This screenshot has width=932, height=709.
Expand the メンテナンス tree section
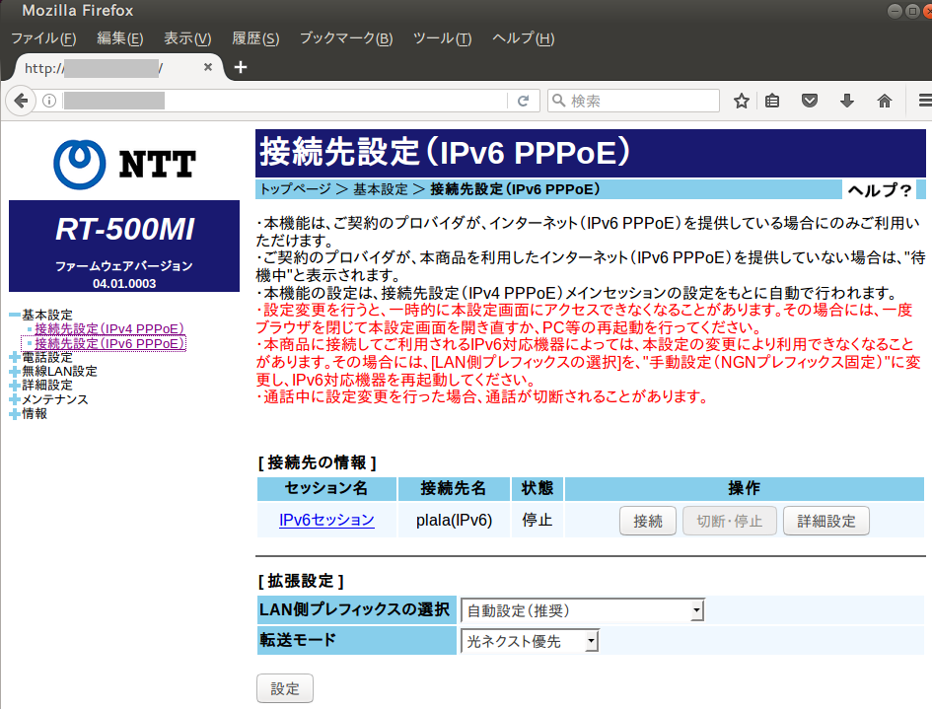point(15,399)
